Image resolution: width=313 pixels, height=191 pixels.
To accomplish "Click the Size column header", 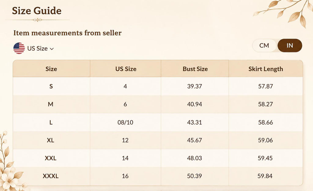I will (x=51, y=69).
